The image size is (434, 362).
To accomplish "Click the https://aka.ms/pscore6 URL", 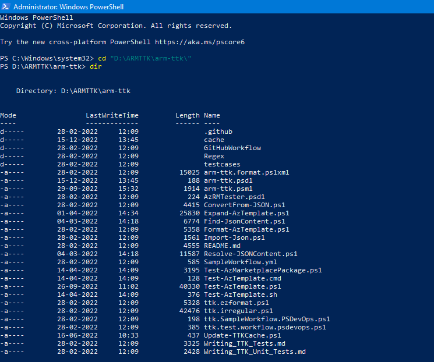I will pyautogui.click(x=206, y=42).
